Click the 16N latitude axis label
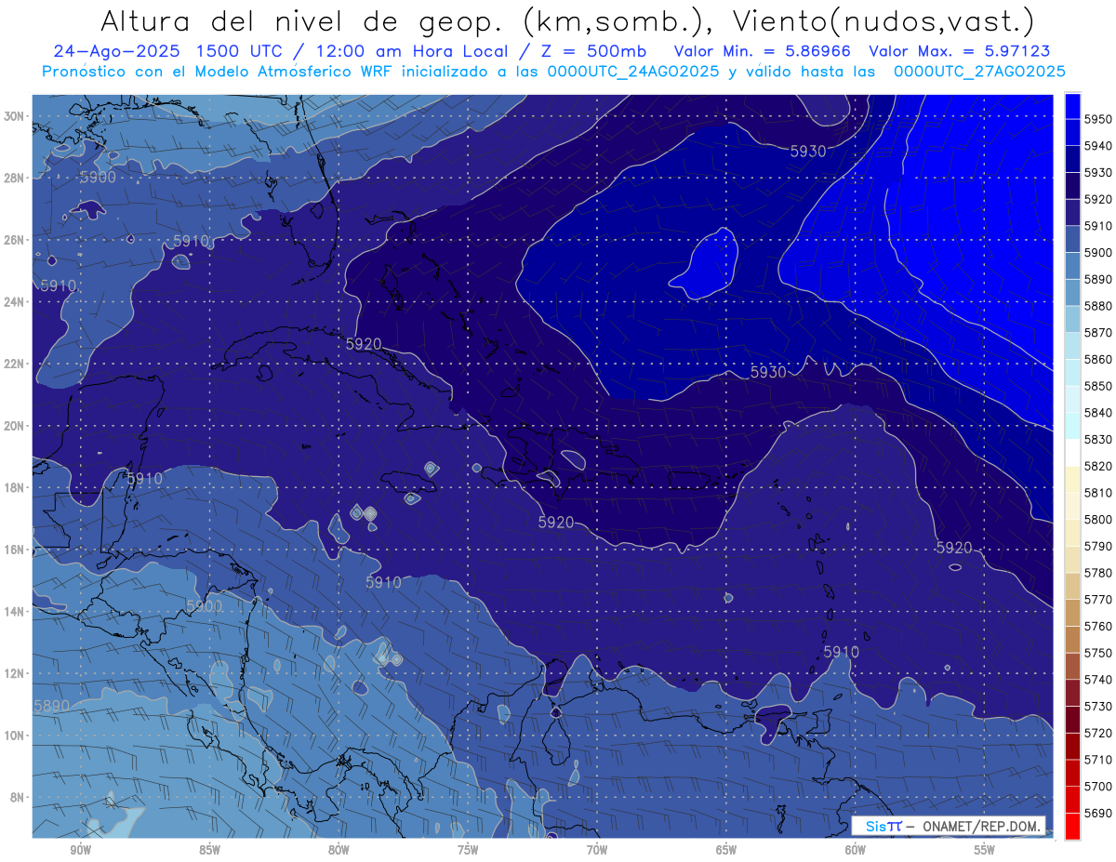Viewport: 1116px width, 862px height. point(14,550)
